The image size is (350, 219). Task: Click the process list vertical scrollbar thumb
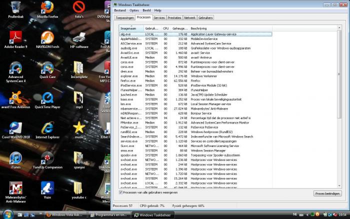339,74
